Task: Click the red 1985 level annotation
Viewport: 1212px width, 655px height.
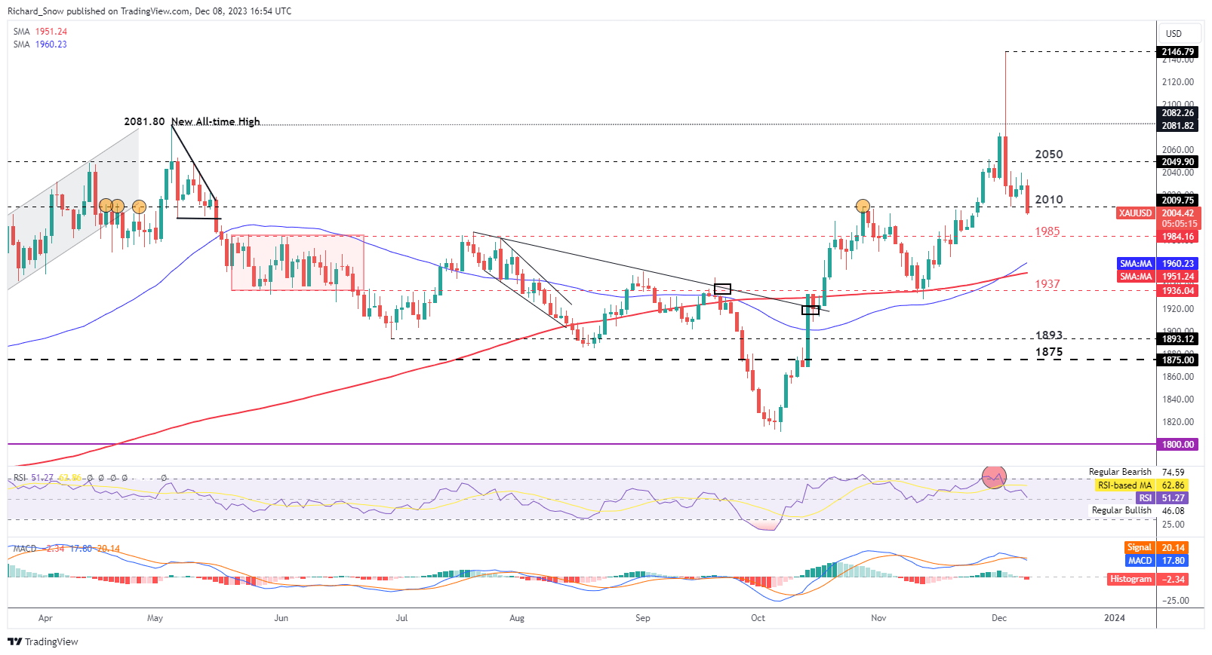Action: coord(1047,231)
